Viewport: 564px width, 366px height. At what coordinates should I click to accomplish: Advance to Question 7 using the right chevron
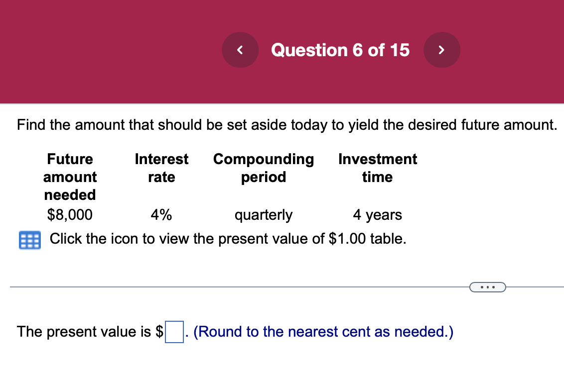point(442,50)
